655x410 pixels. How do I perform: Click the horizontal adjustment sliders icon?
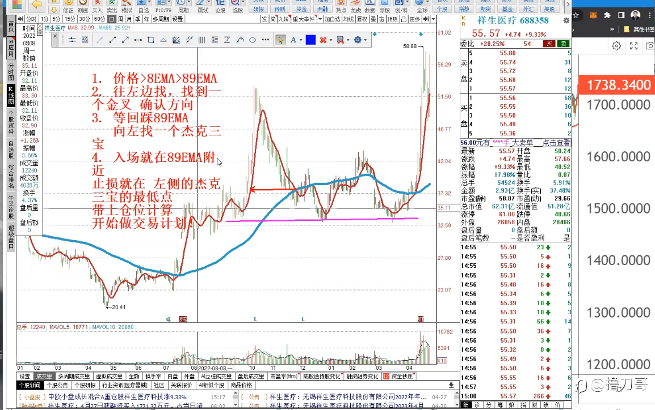point(72,40)
